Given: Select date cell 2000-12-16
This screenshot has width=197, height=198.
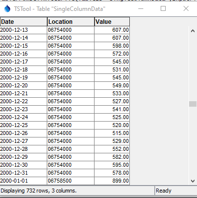Looking at the screenshot, I should point(23,54).
